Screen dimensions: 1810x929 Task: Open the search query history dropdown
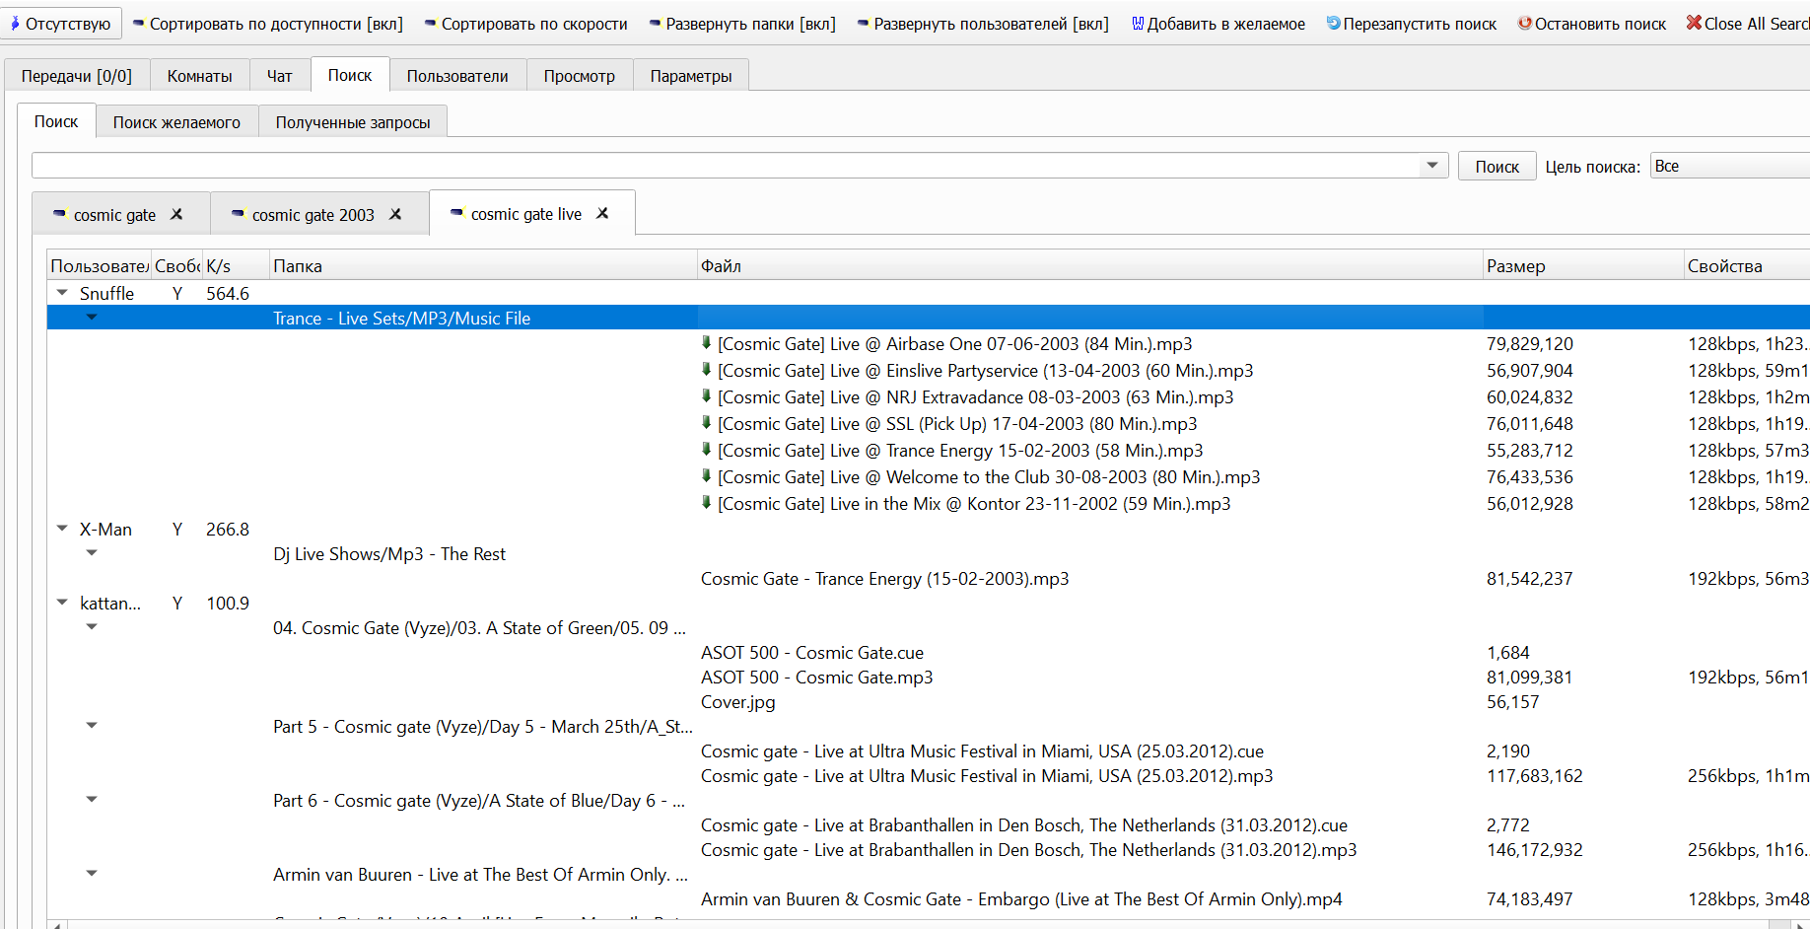tap(1432, 166)
